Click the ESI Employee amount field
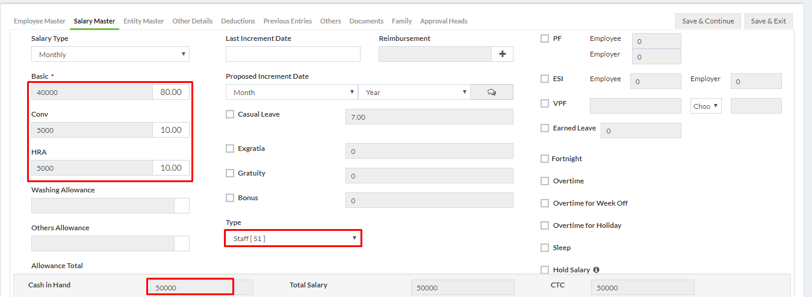The height and width of the screenshot is (297, 812). click(x=655, y=81)
